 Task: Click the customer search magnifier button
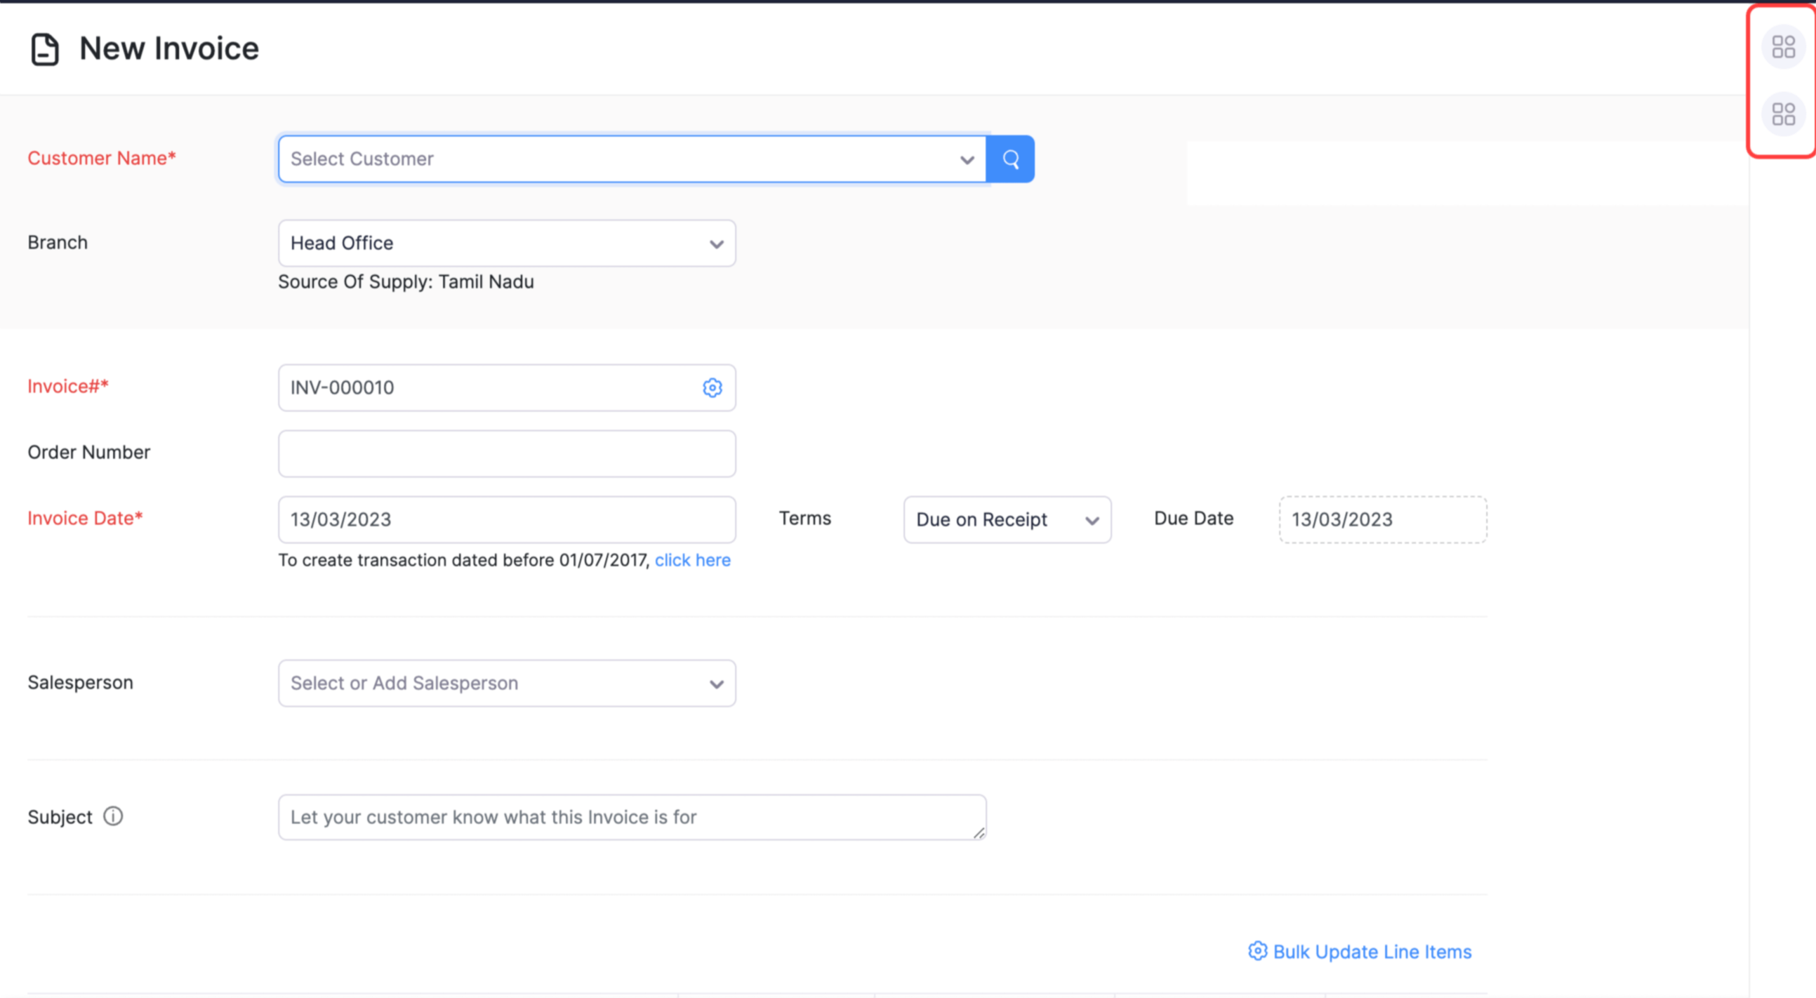1010,159
